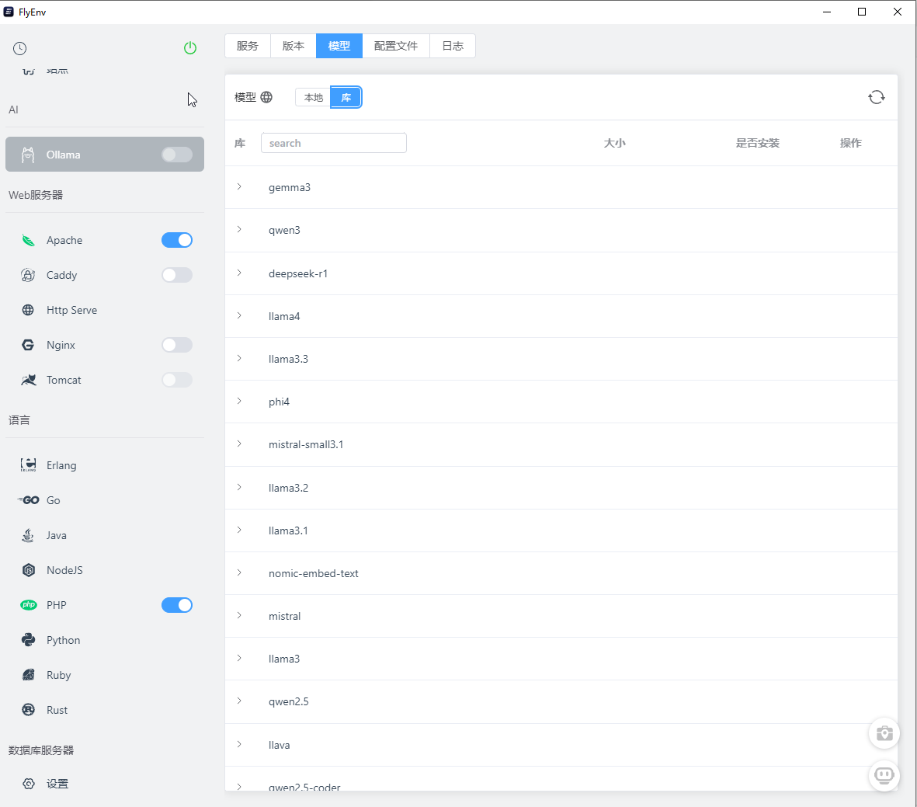Viewport: 917px width, 807px height.
Task: Select the 库 library option
Action: [x=346, y=97]
